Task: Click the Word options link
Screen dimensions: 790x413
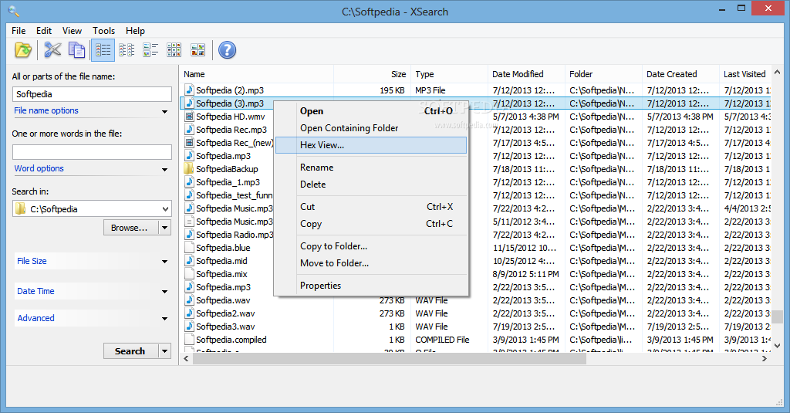Action: pos(39,168)
